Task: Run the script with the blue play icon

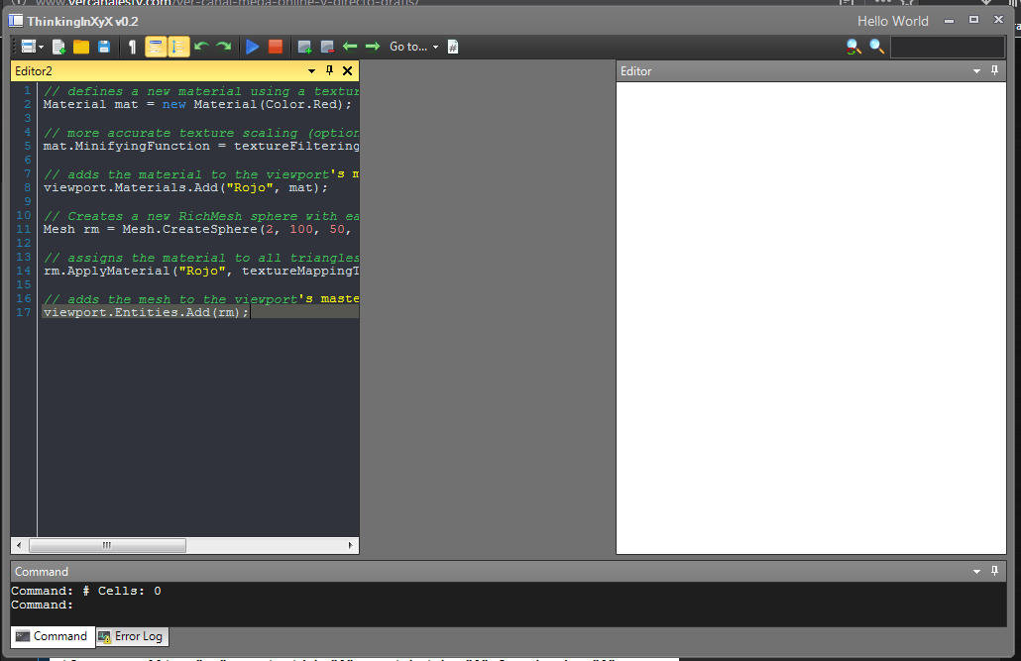Action: tap(252, 46)
